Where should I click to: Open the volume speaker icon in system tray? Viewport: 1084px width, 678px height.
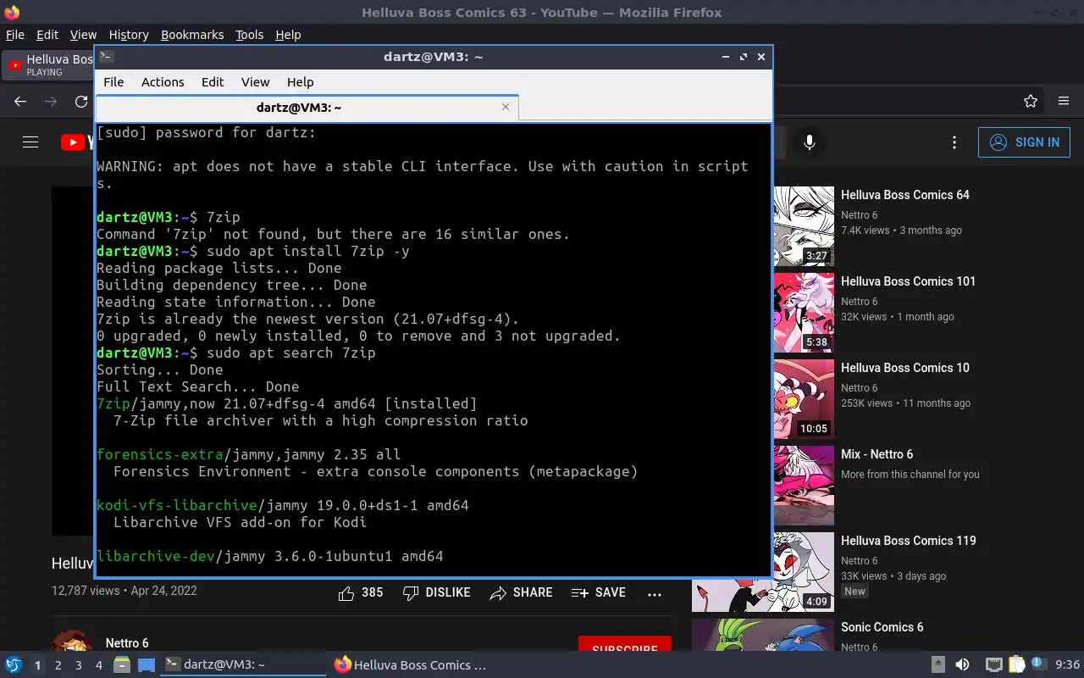pyautogui.click(x=962, y=665)
